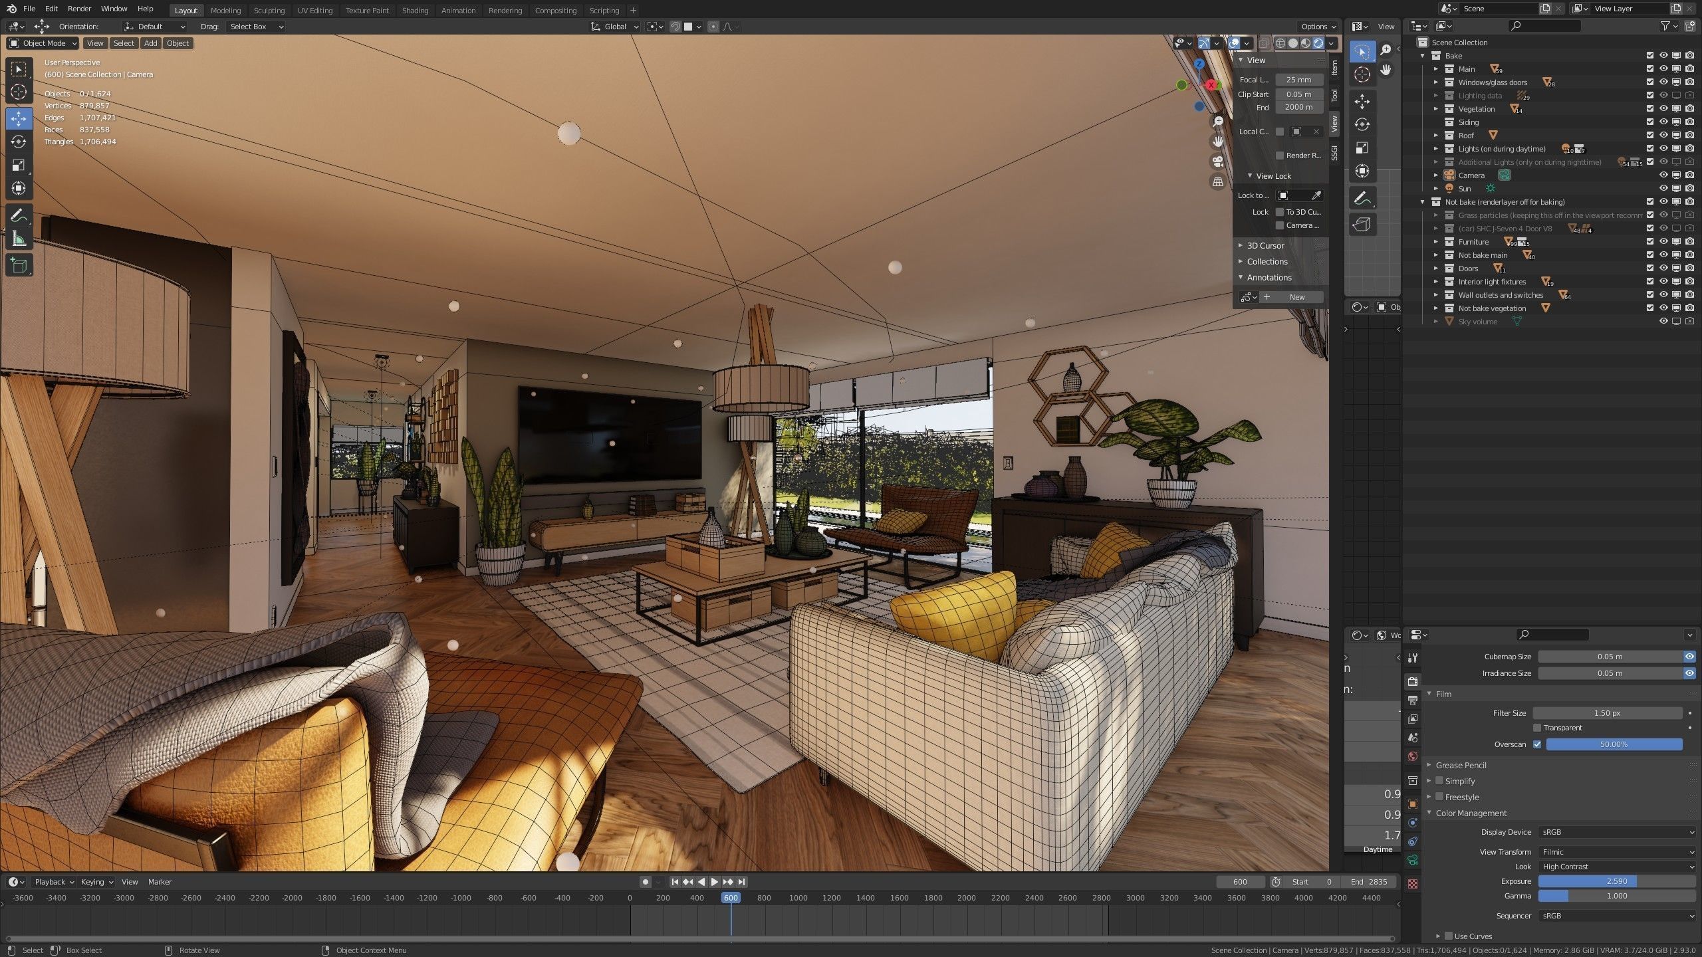Open the Orientation Default dropdown
Screen dimensions: 1702x957
click(x=154, y=27)
